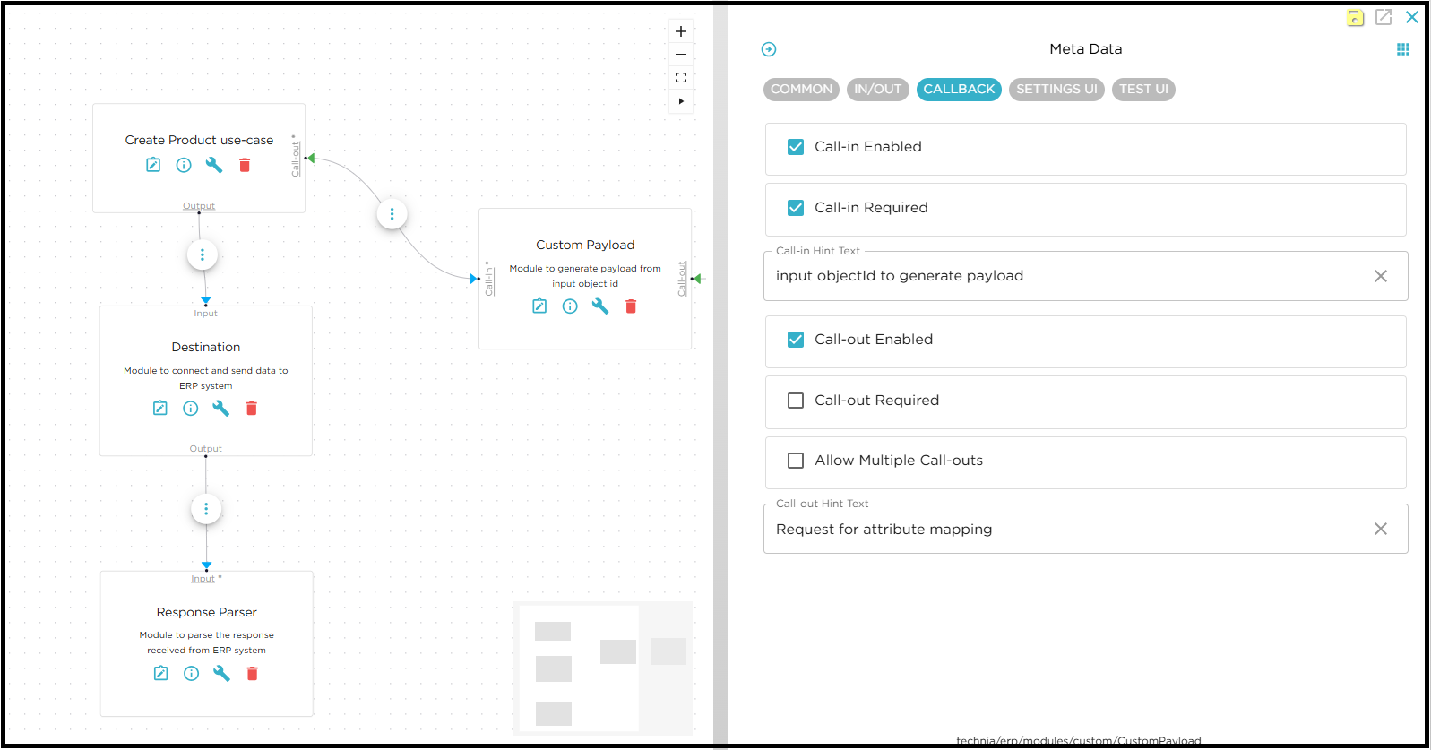Click the fit-to-screen canvas icon

681,78
